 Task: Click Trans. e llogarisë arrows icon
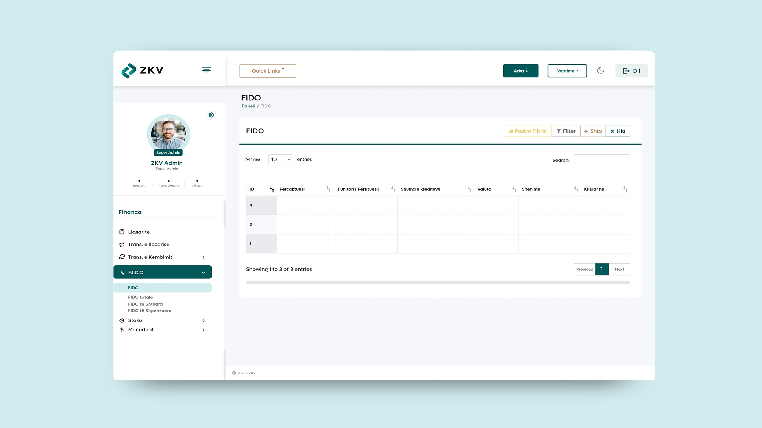[122, 244]
